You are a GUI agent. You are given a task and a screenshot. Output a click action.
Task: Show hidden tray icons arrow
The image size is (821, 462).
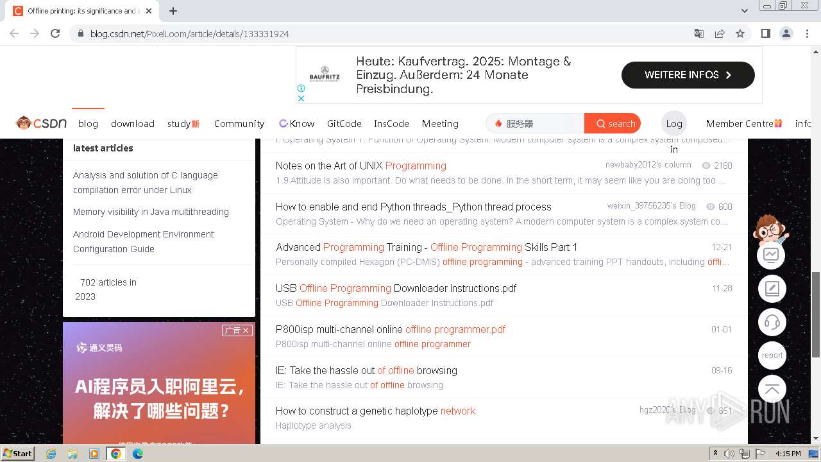(x=716, y=454)
